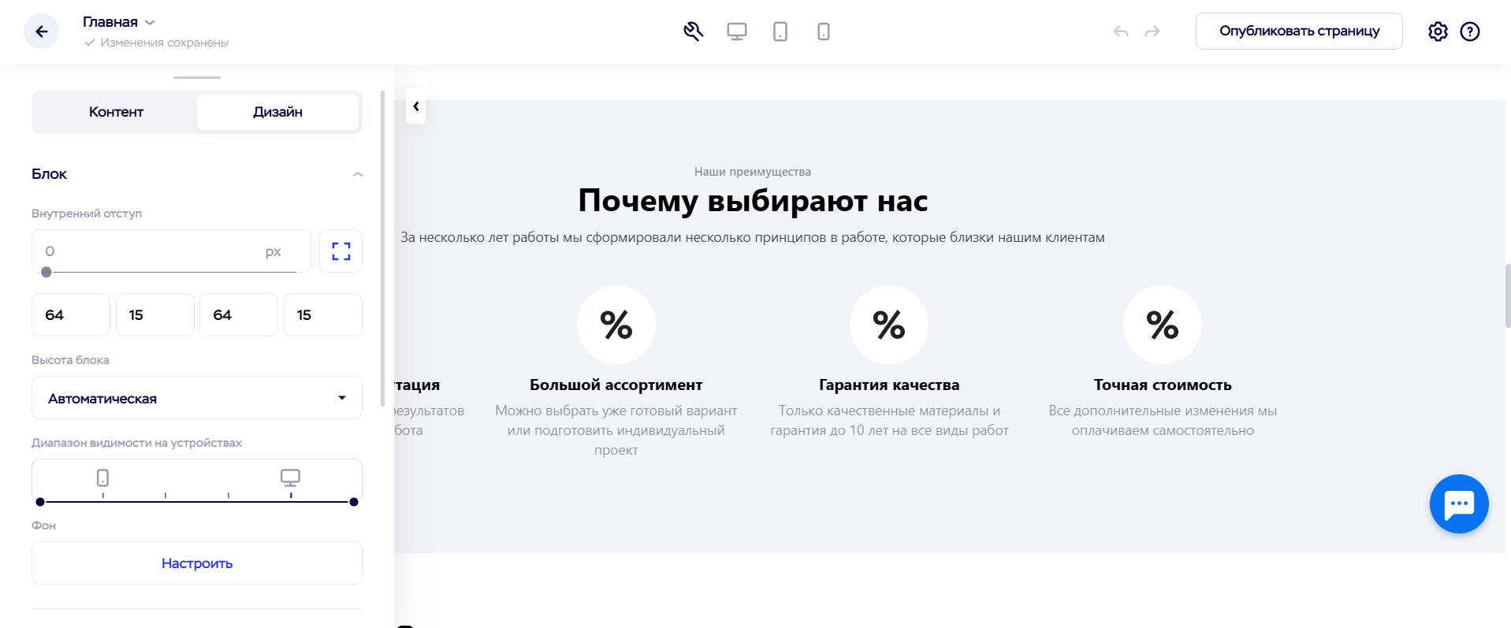Click the percent icon above Большой ассортимент
Viewport: 1511px width, 628px height.
point(616,325)
